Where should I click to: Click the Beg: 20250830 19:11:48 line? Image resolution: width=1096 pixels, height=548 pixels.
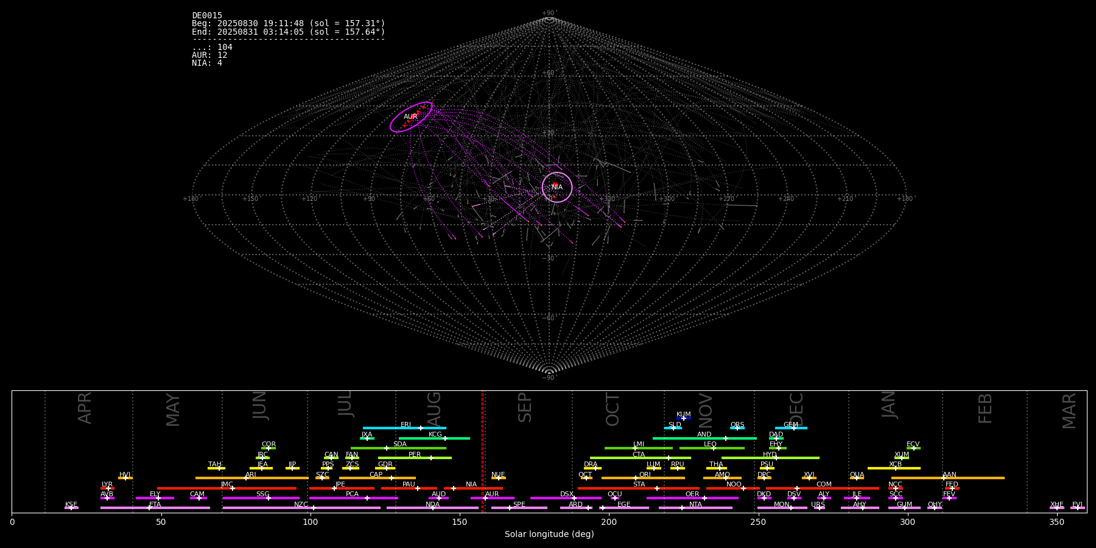click(289, 24)
